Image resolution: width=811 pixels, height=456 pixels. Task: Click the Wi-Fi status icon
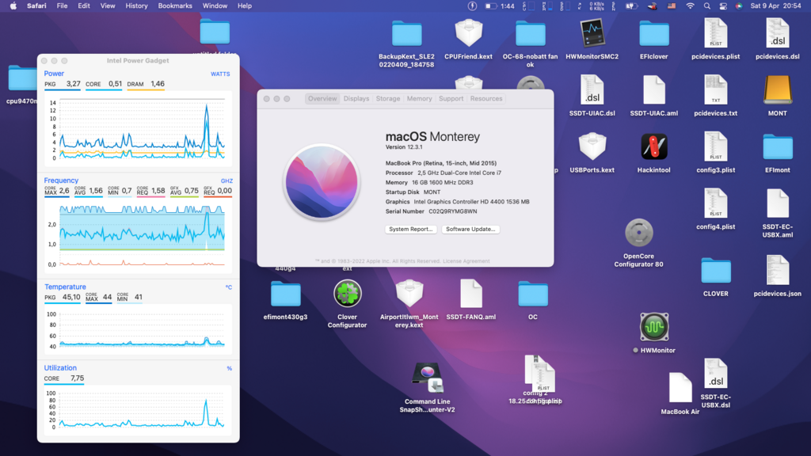pyautogui.click(x=690, y=6)
